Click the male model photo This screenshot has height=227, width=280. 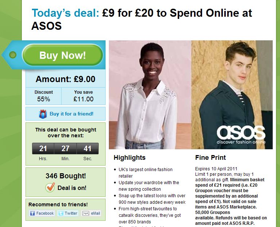point(232,95)
